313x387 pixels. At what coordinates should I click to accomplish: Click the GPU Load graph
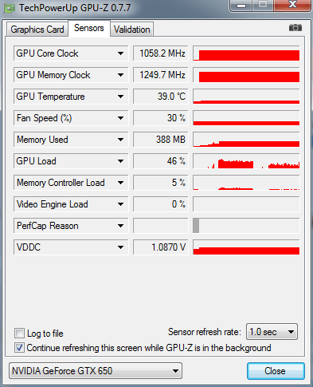pos(246,161)
